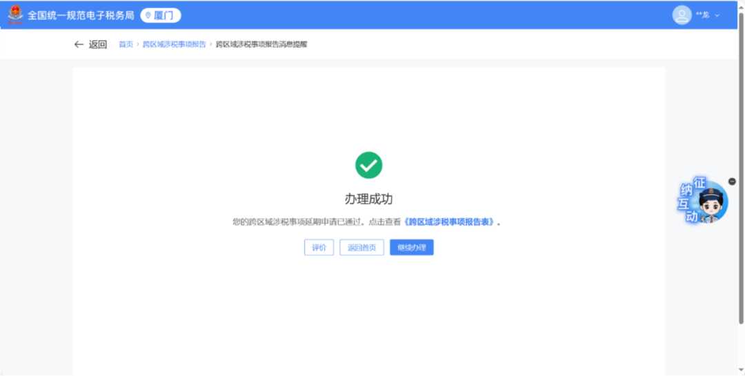745x376 pixels.
Task: Click the 跨区域涉税事项报告消息提醒 breadcrumb
Action: click(261, 45)
